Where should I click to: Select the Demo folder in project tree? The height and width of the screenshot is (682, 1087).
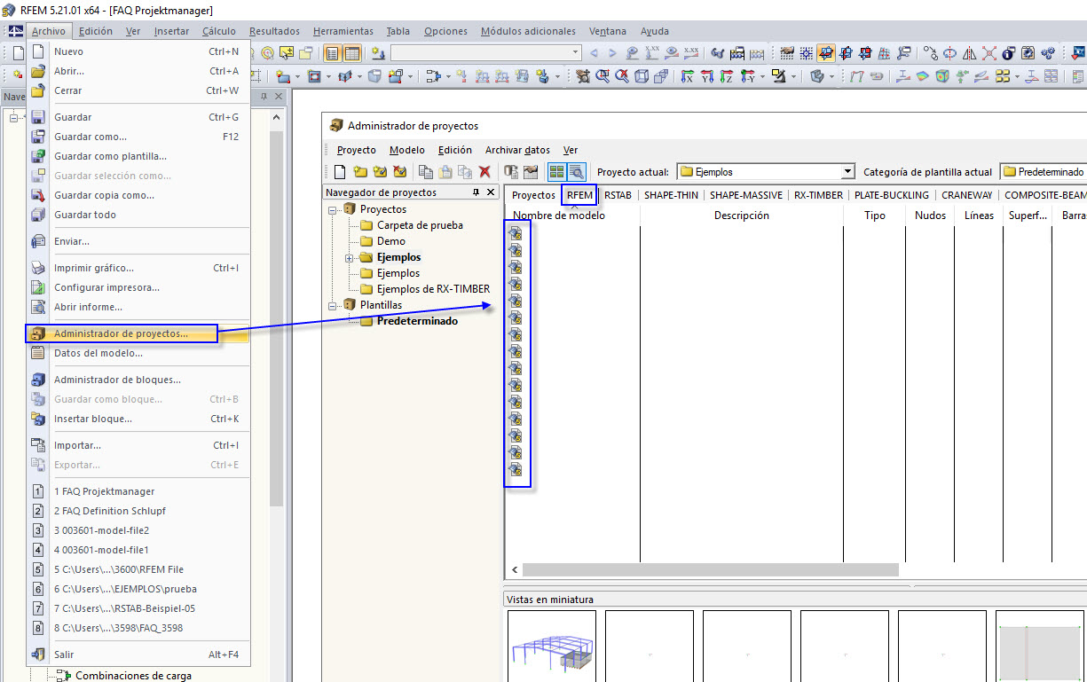point(391,241)
